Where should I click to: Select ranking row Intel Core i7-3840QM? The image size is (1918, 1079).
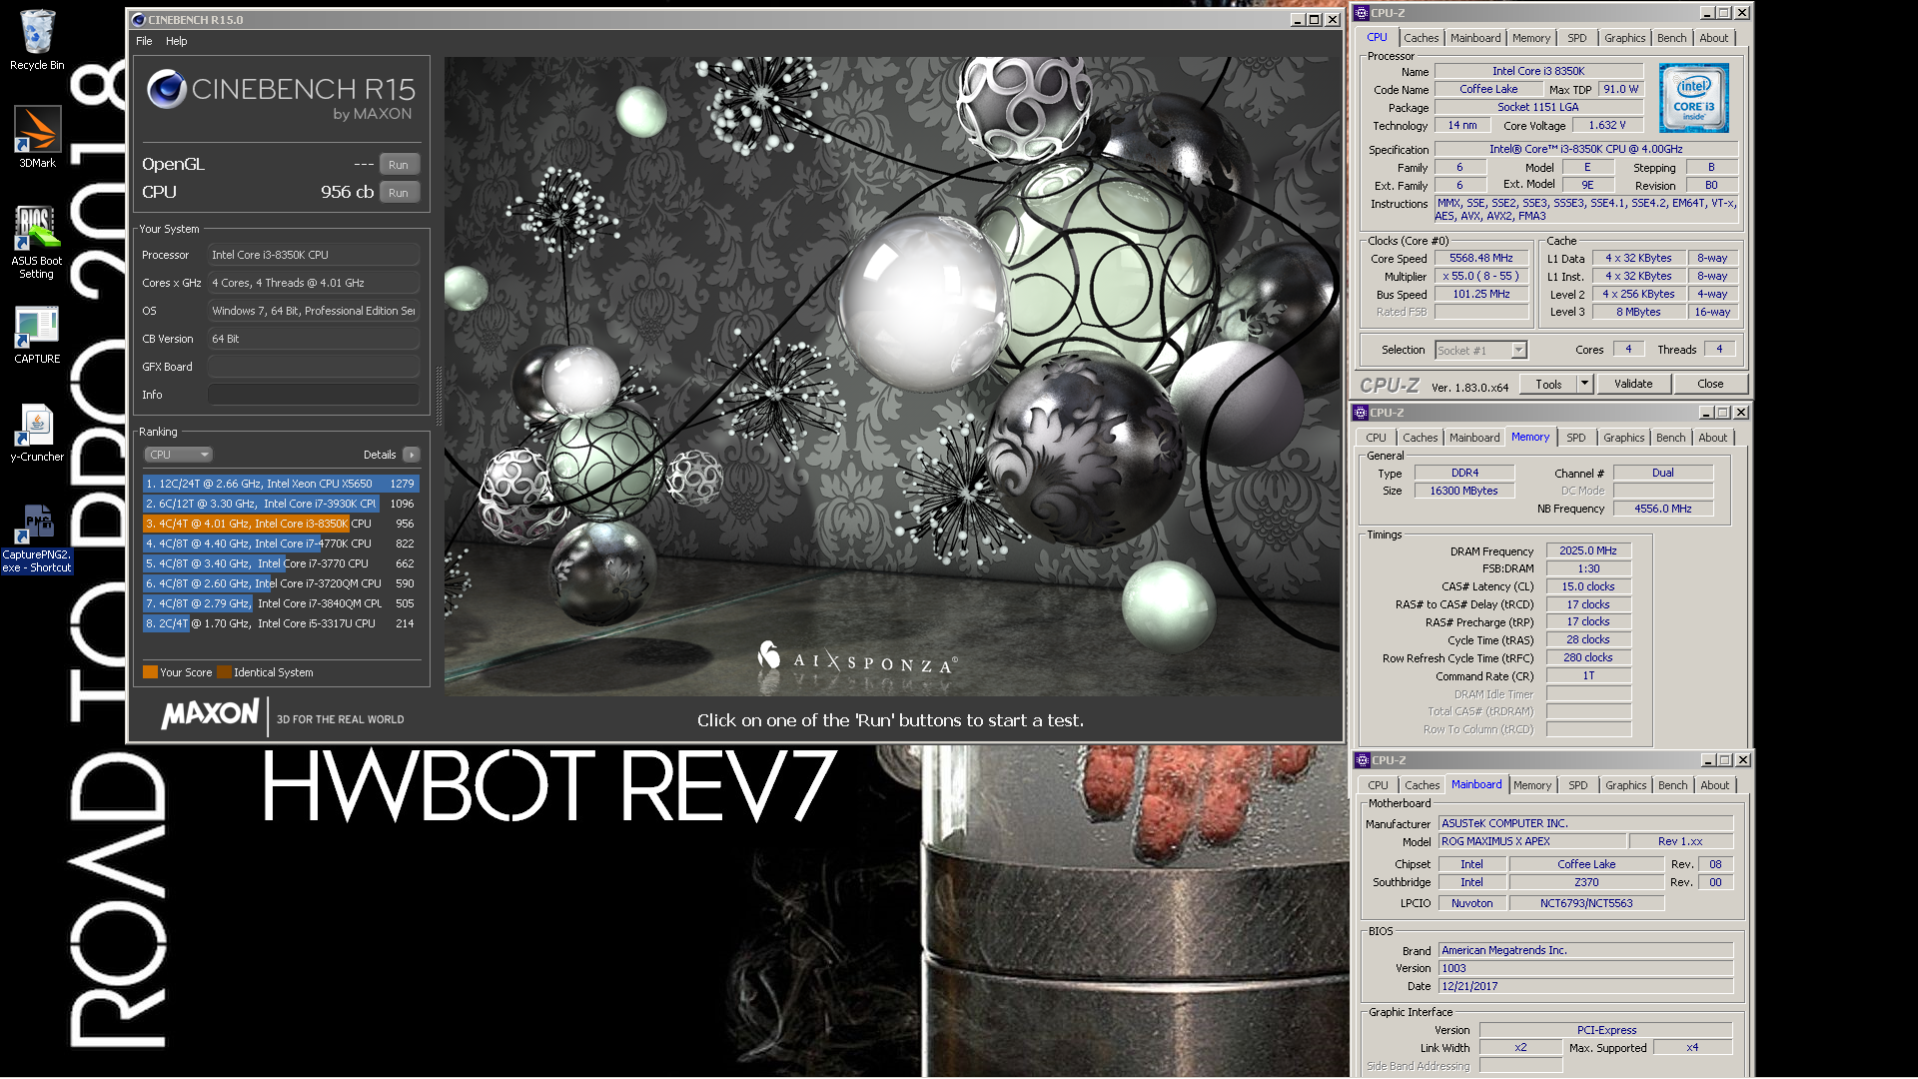point(281,603)
